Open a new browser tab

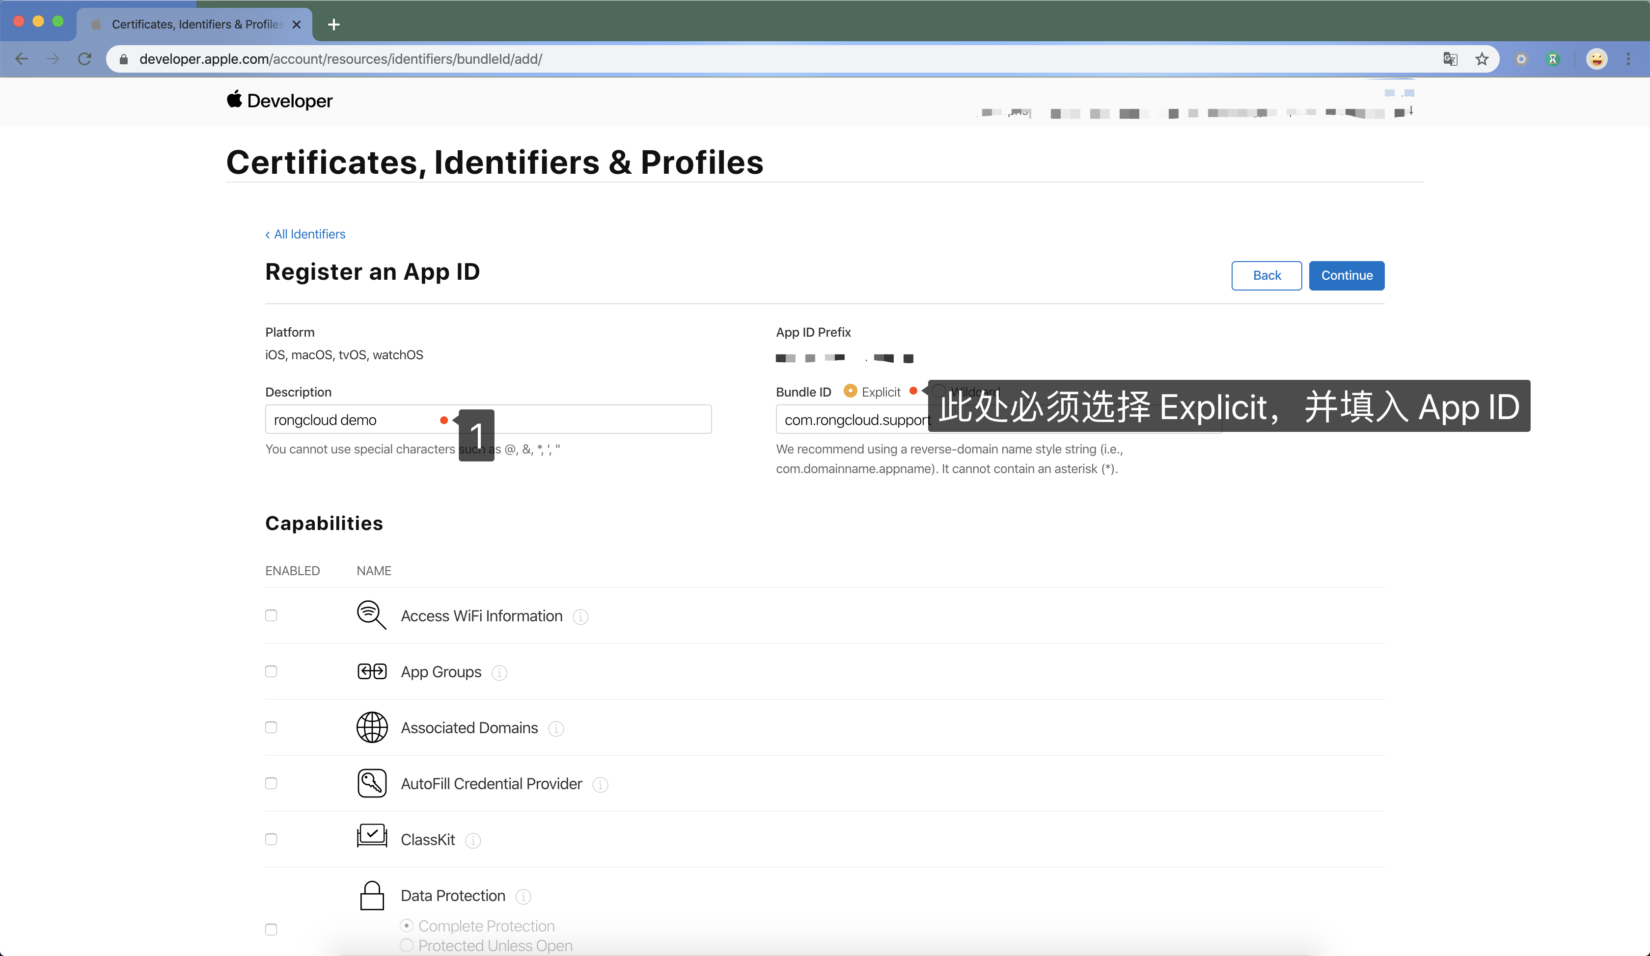click(334, 24)
